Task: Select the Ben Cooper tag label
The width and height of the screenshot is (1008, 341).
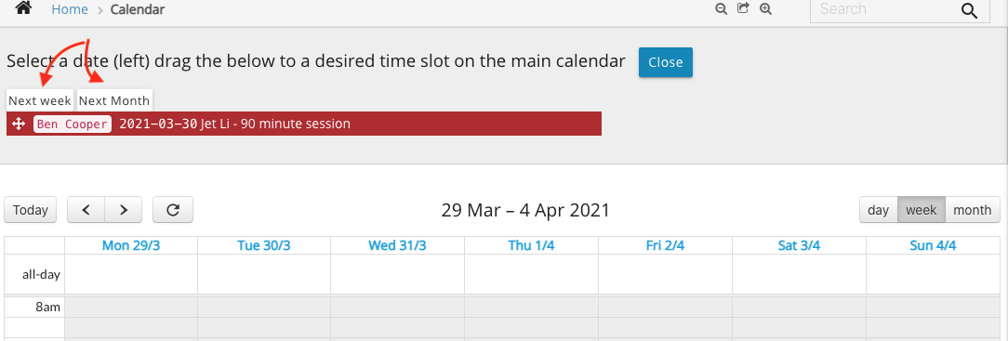Action: tap(72, 124)
